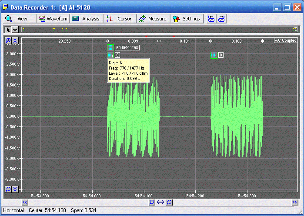Click the 0.099 interval measurement

tap(133, 41)
